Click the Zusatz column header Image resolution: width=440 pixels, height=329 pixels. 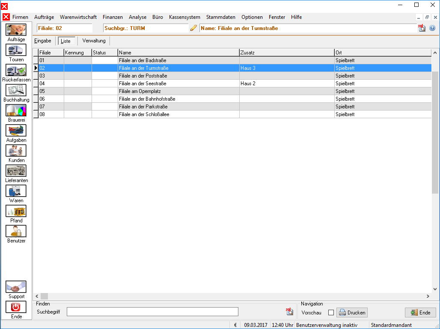point(287,53)
